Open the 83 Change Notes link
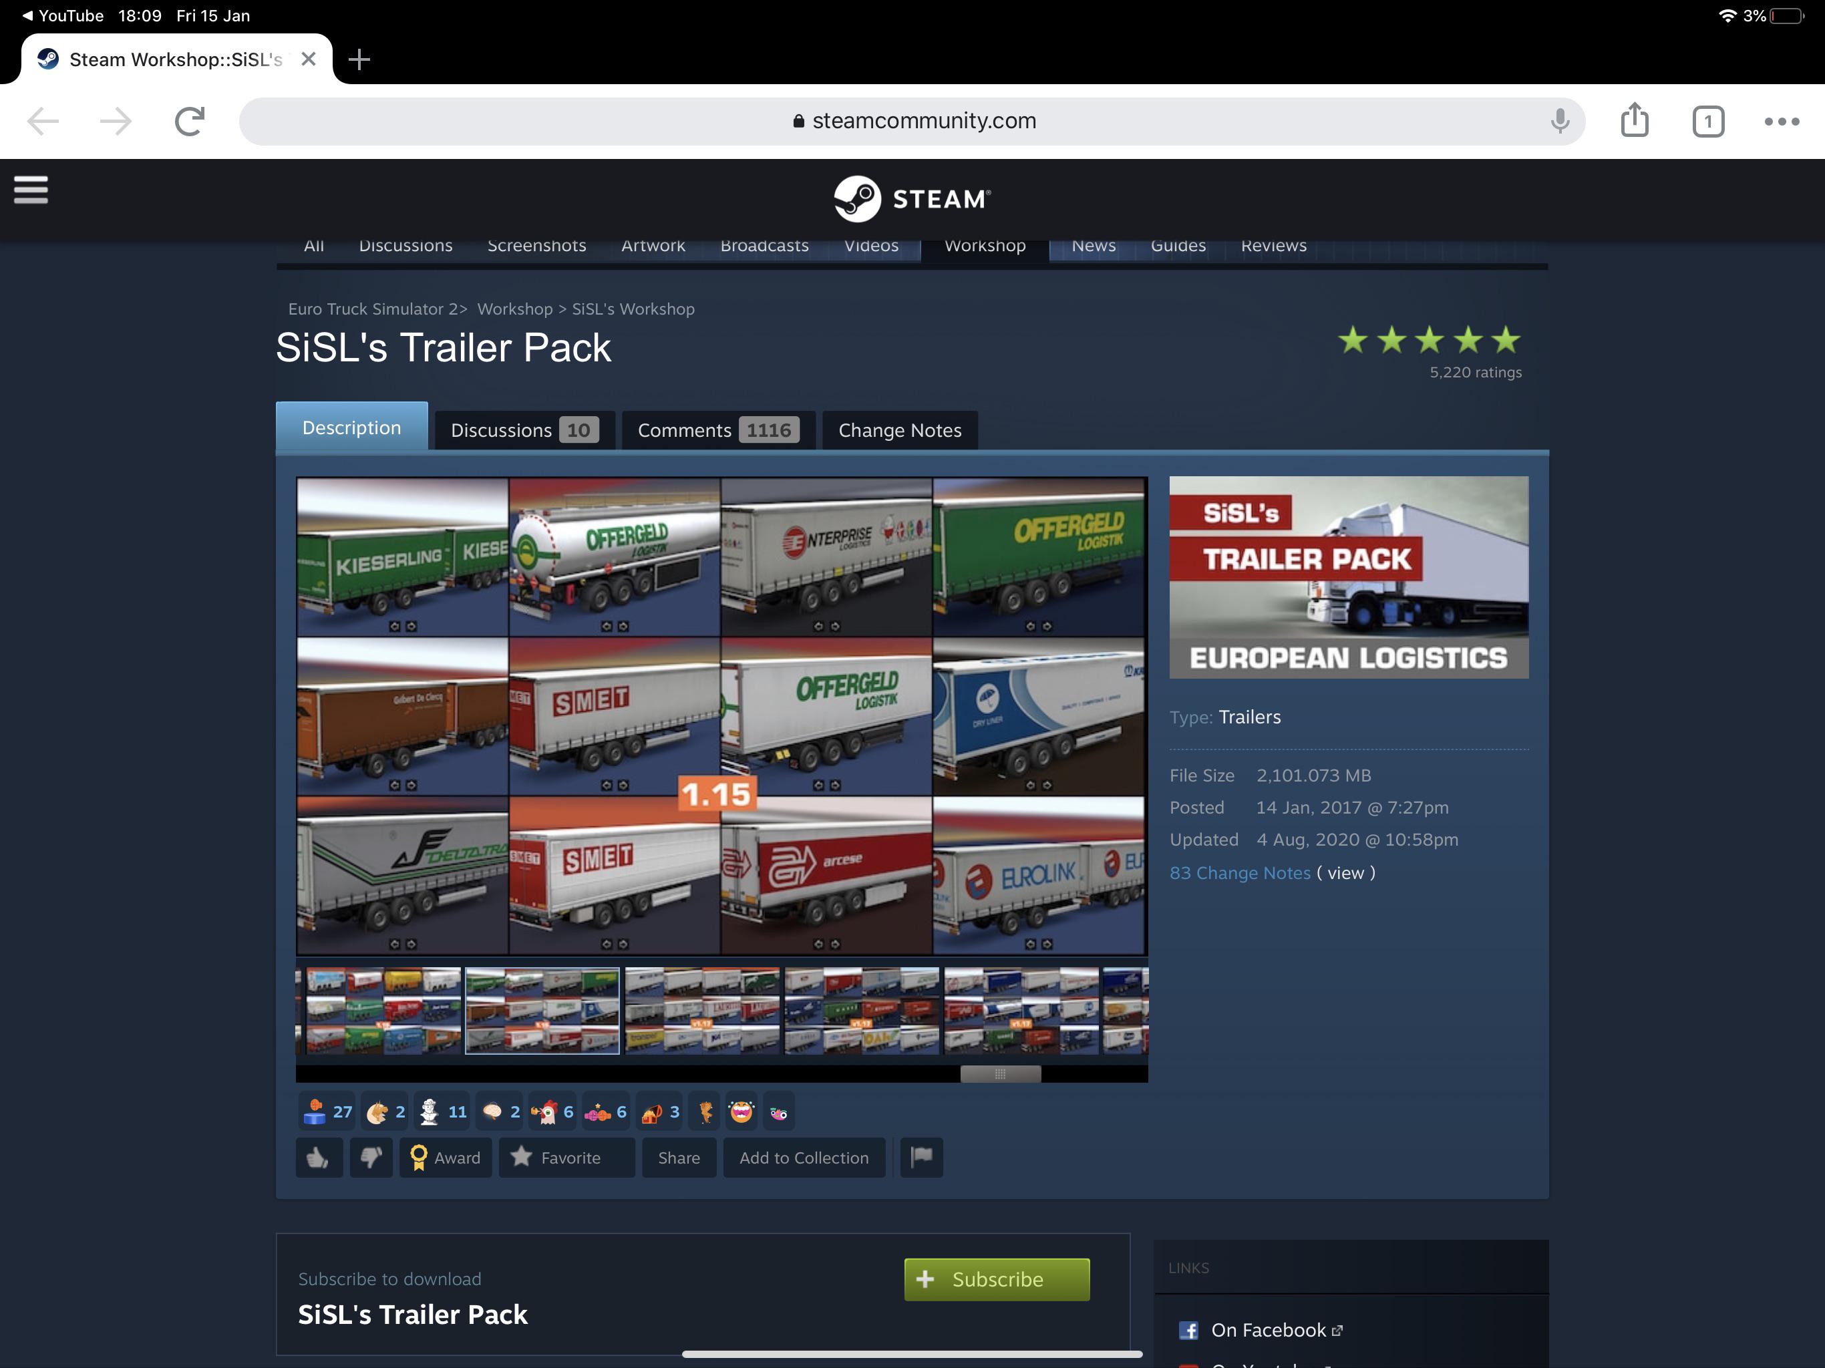 [1239, 872]
